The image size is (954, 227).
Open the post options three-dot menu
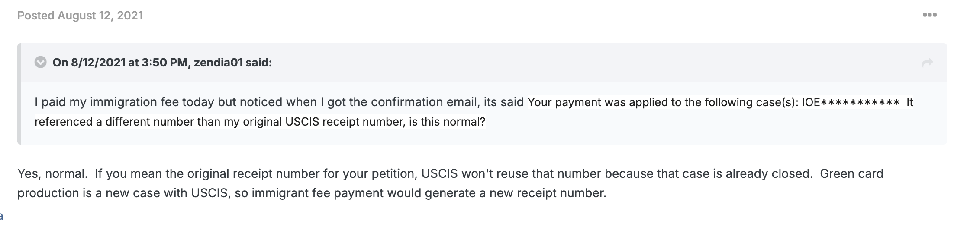[x=929, y=15]
